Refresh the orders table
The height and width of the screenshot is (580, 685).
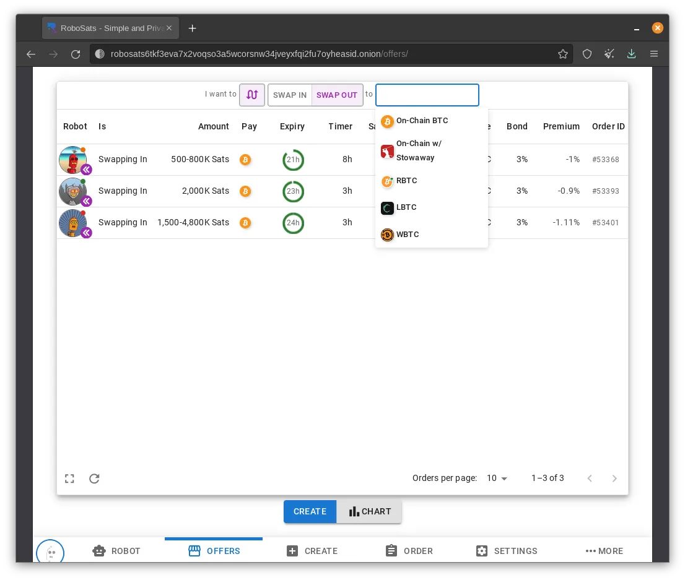click(94, 478)
